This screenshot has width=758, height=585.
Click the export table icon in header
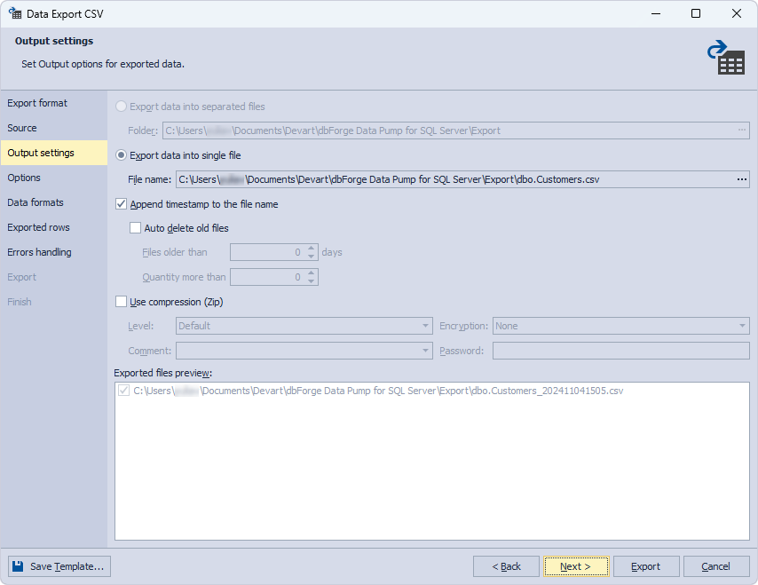point(726,57)
